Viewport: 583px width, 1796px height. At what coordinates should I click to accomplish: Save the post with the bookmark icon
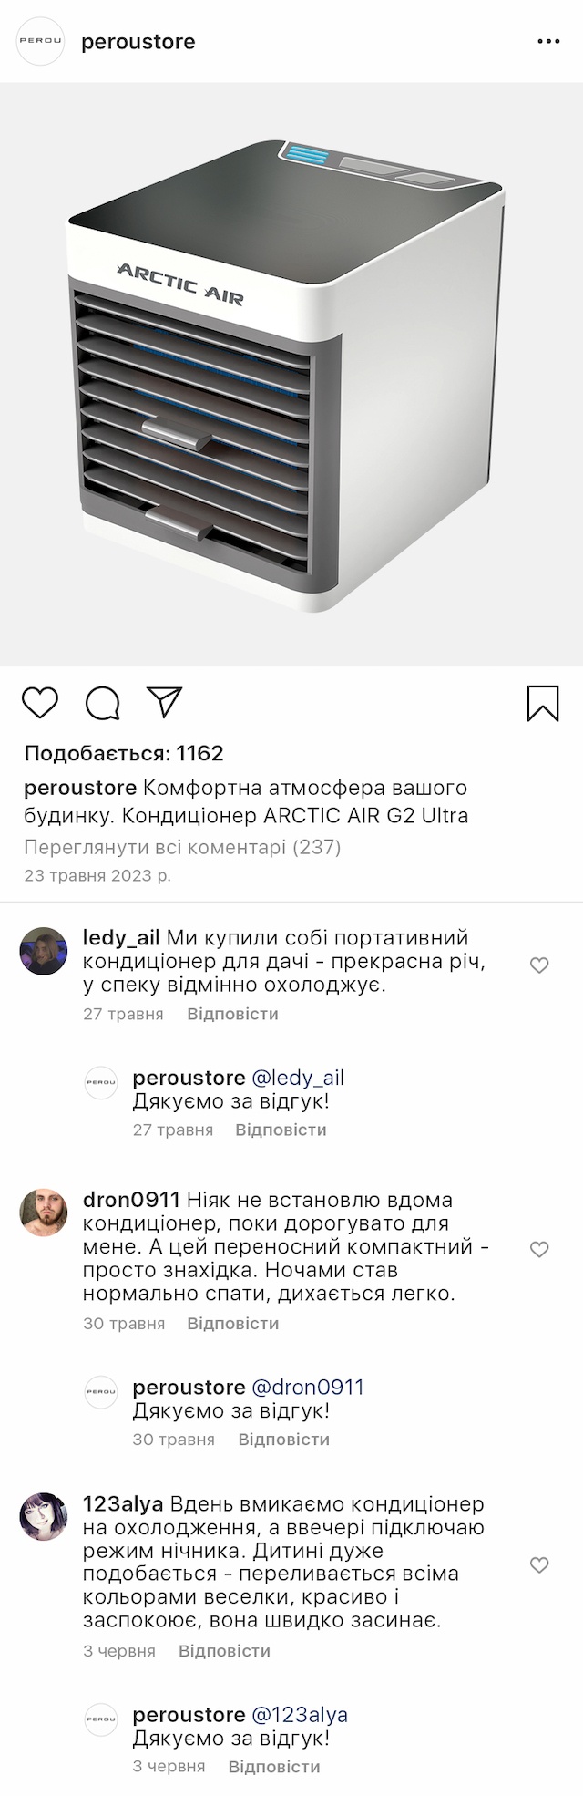[x=543, y=704]
